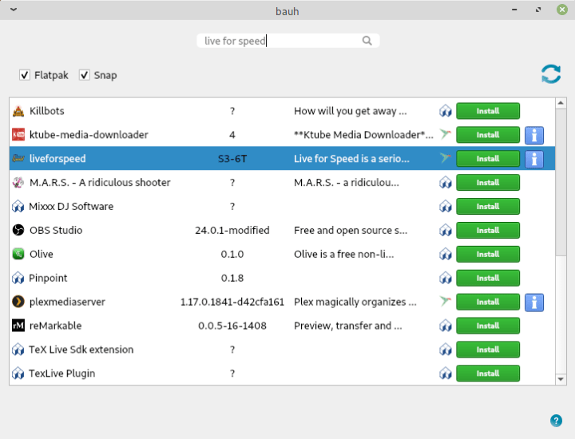Viewport: 575px width, 439px height.
Task: Click the Snap type icon for ktube-media-downloader
Action: (x=445, y=134)
